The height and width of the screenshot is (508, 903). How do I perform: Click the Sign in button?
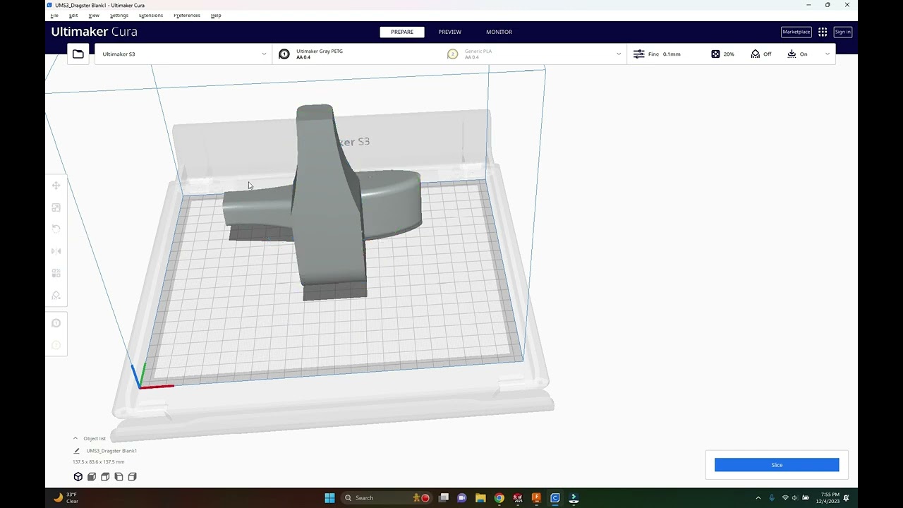click(x=843, y=32)
